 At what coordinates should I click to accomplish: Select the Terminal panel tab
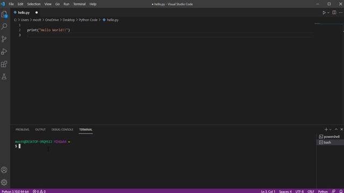(x=86, y=130)
